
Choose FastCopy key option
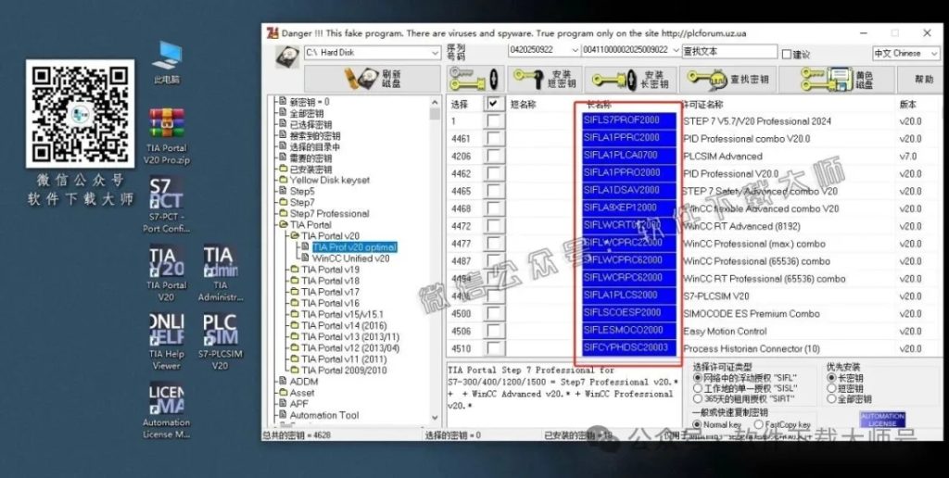pyautogui.click(x=758, y=425)
